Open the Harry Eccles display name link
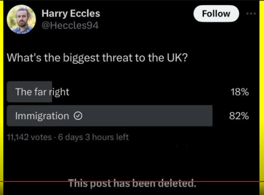264x195 pixels. [71, 14]
